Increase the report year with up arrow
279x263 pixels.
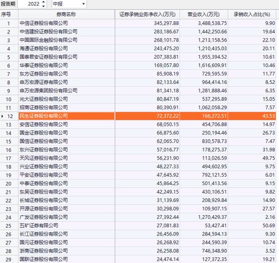[44, 2]
